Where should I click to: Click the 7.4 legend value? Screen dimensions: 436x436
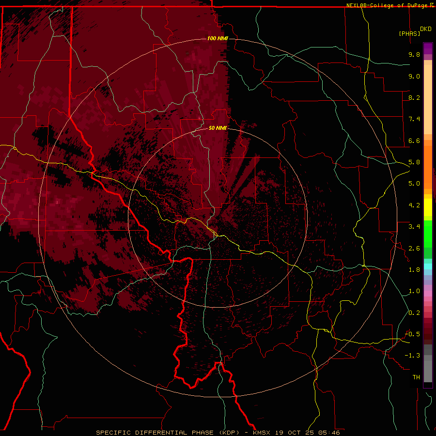coord(414,119)
